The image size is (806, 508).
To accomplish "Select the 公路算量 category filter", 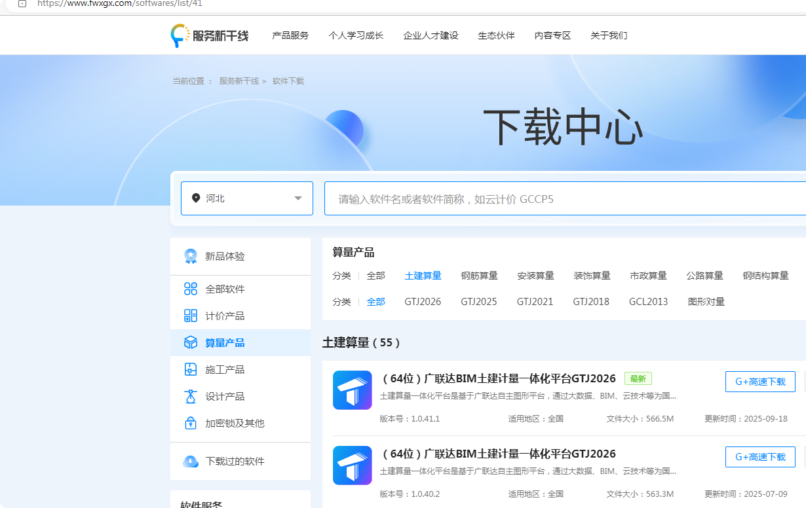I will pyautogui.click(x=704, y=276).
